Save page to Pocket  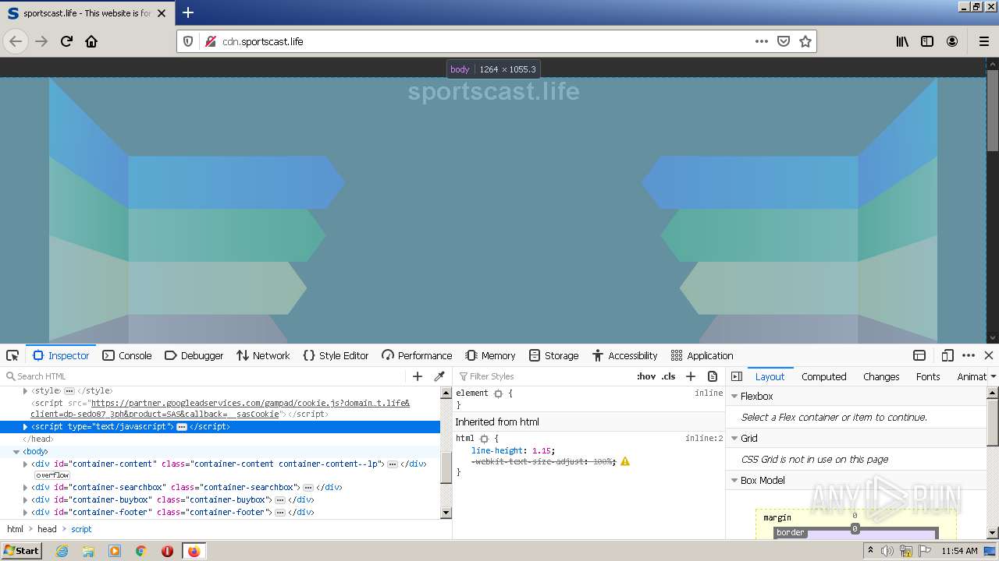784,41
